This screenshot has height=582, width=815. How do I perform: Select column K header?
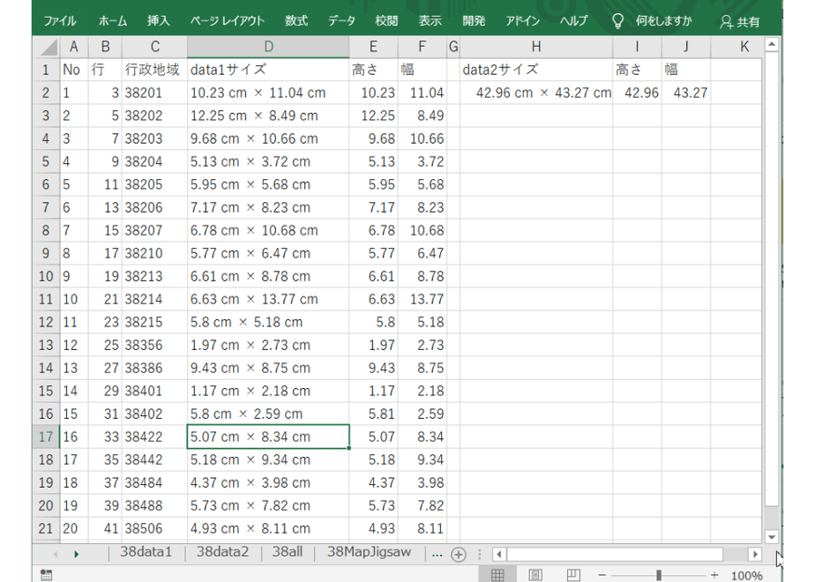click(744, 47)
